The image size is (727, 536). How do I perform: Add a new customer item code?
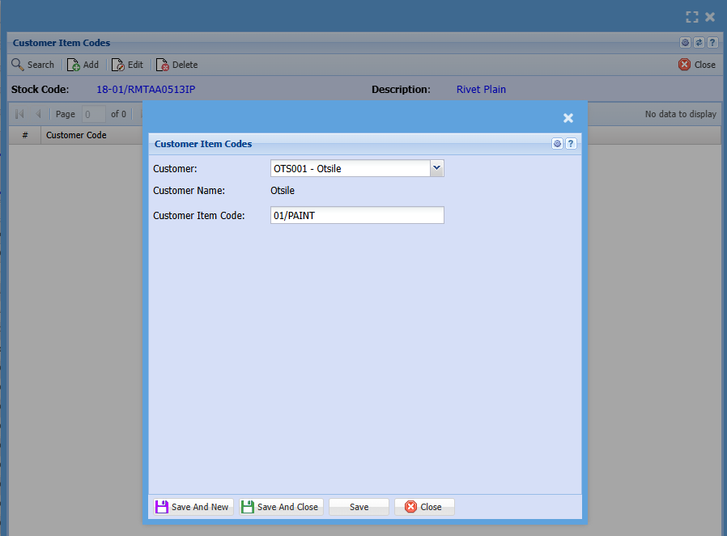coord(83,65)
